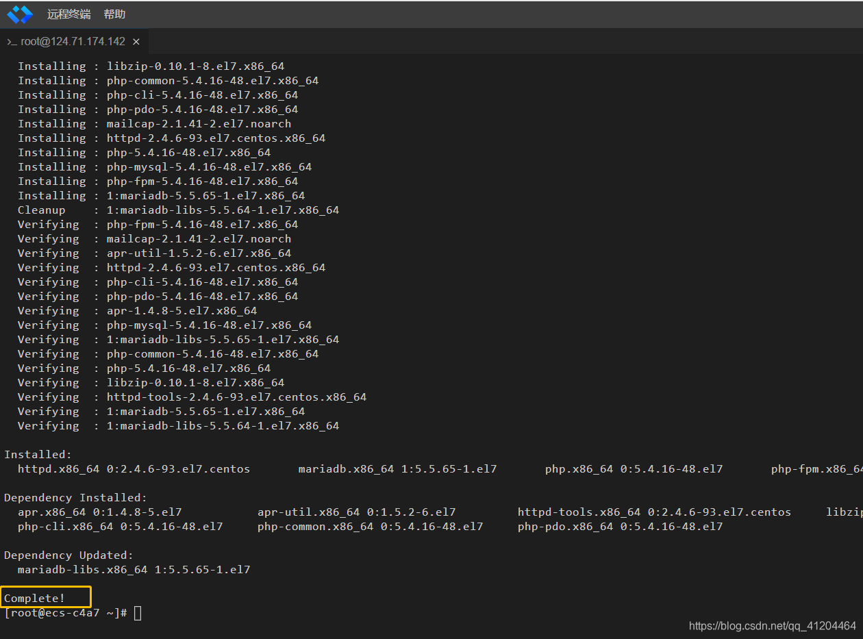
Task: Click 'httpd-tools.x86_64 0:2.4.6-93.el7.centos' dependency entry
Action: click(654, 512)
